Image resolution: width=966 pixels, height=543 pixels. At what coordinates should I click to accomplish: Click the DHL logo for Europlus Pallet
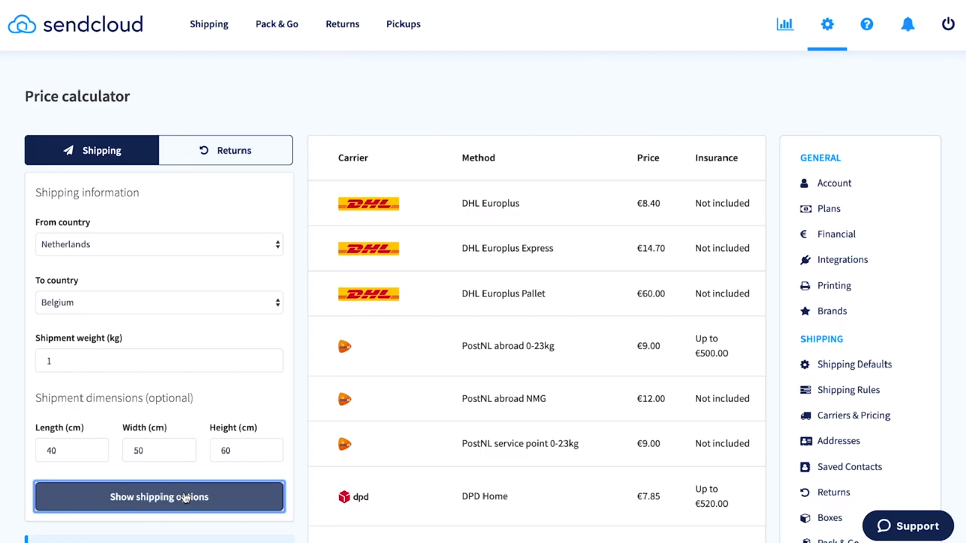click(x=368, y=294)
